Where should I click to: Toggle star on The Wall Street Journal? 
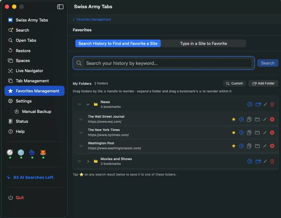click(x=234, y=119)
